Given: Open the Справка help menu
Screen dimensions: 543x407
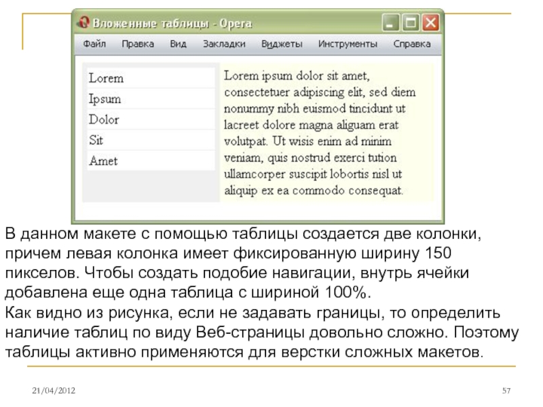Looking at the screenshot, I should pos(411,44).
